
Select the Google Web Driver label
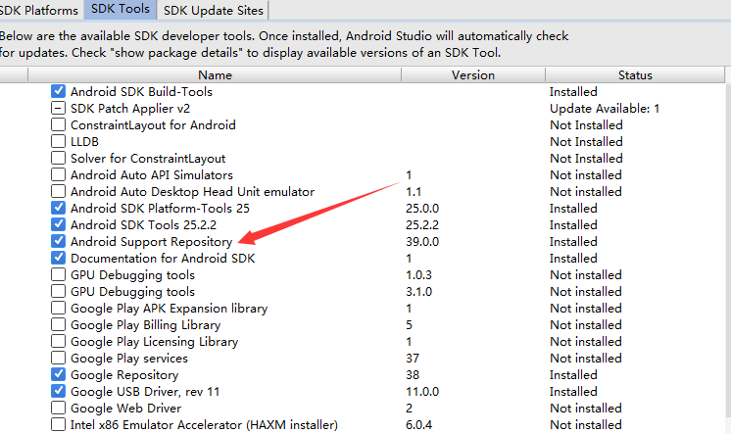125,409
